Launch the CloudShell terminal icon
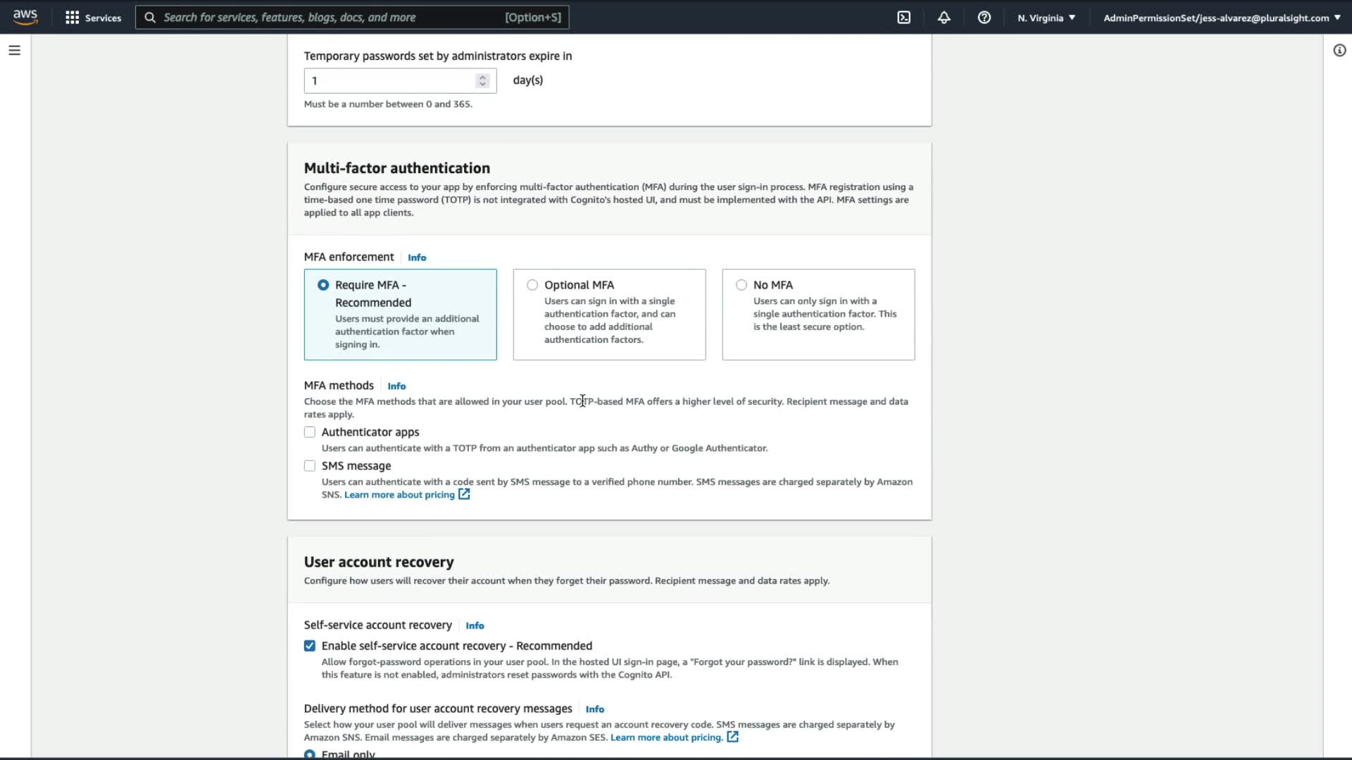This screenshot has width=1352, height=760. click(903, 18)
